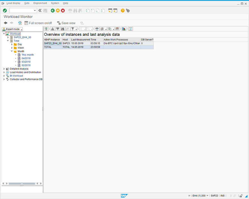This screenshot has height=199, width=249.
Task: Expand the Day folder in tree
Action: (12, 44)
